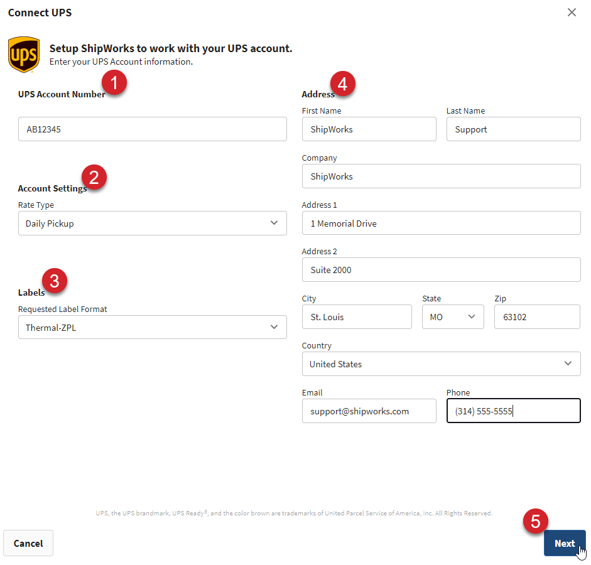Click the "Email" field label

(312, 393)
